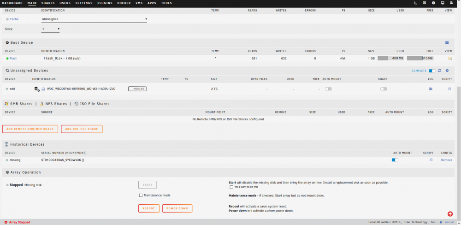
Task: Open the feedback speech-bubble icon
Action: click(424, 3)
